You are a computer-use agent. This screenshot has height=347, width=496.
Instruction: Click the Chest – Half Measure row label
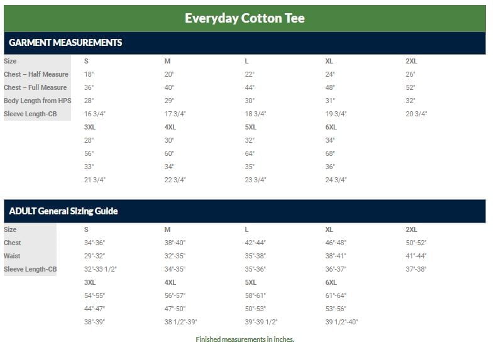click(x=36, y=74)
